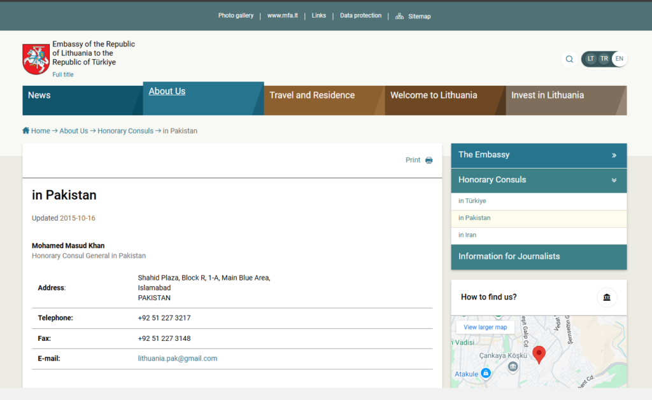The width and height of the screenshot is (652, 400).
Task: Click View larger map button
Action: pos(485,328)
